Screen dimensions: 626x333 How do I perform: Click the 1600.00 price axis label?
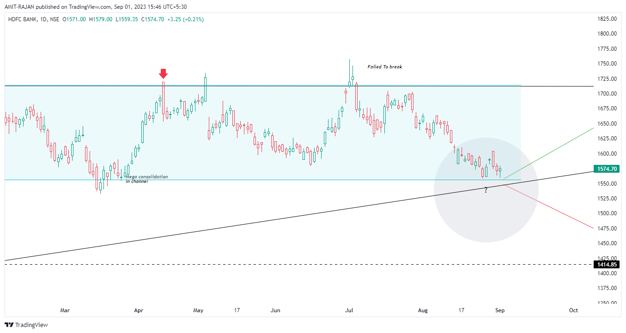tap(607, 154)
